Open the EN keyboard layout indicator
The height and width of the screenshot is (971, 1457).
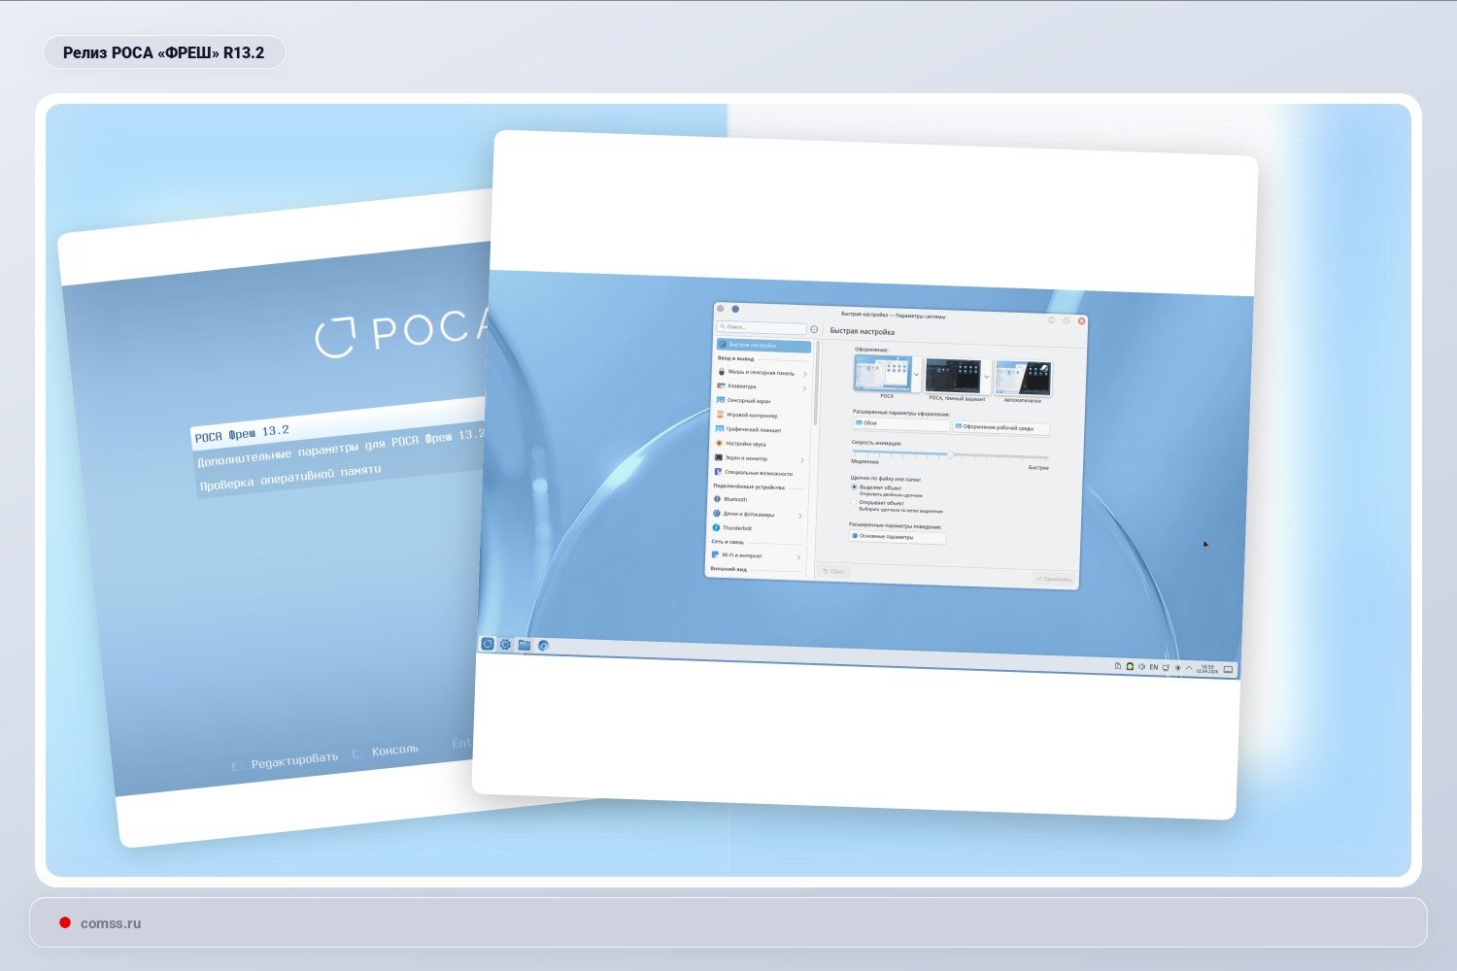[1154, 667]
